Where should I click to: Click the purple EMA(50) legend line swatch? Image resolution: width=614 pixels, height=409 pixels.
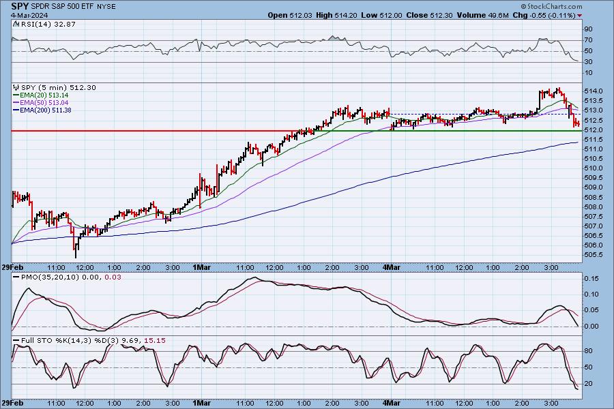point(16,102)
